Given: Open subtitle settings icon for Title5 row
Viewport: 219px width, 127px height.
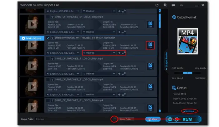Looking at the screenshot, I should pyautogui.click(x=124, y=95).
